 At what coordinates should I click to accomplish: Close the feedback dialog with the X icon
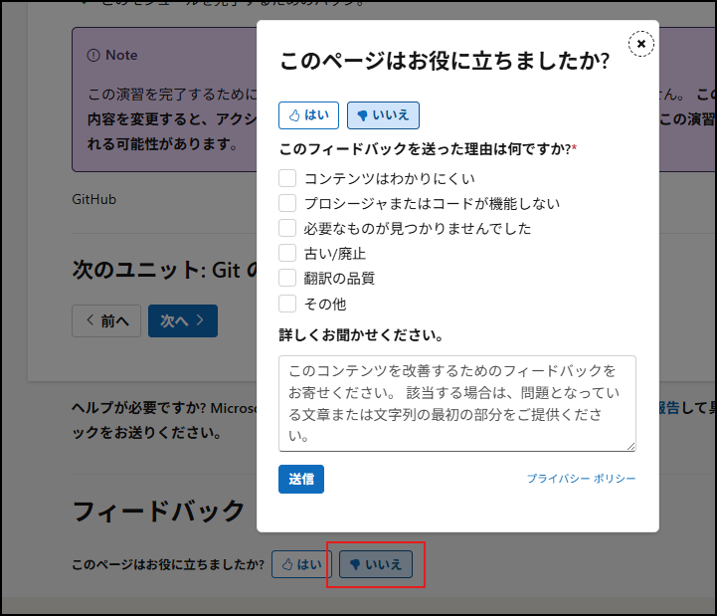point(640,44)
